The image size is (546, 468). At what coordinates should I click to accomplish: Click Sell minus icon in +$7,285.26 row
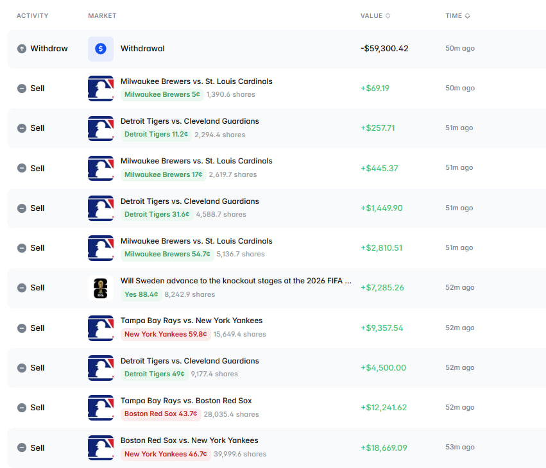click(22, 288)
